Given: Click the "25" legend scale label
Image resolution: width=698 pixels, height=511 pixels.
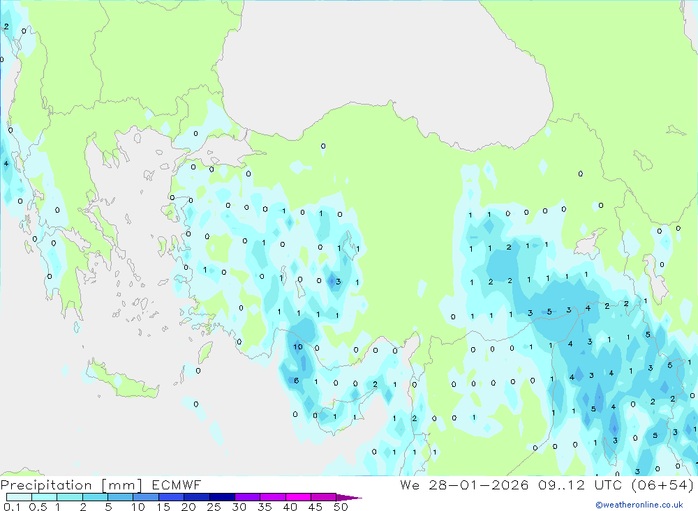Looking at the screenshot, I should pos(214,507).
